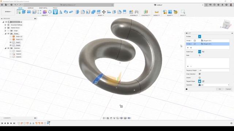
Task: Select the Move/Copy cross-arrows tool
Action: coord(104,12)
